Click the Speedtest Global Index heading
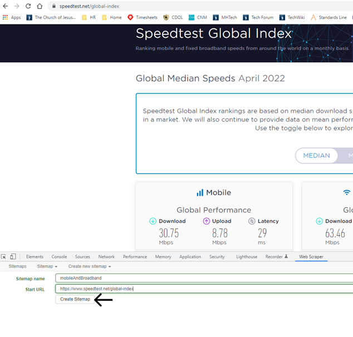353x337 pixels. coord(214,33)
